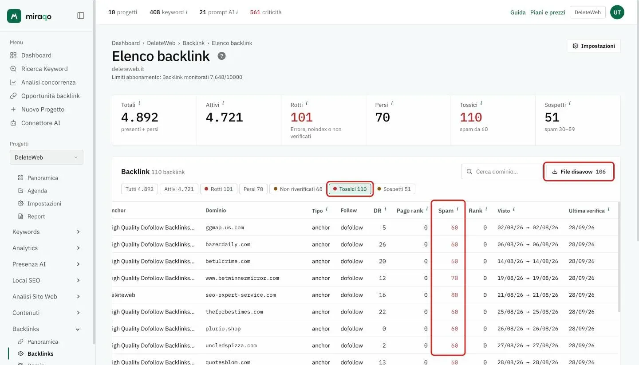This screenshot has height=365, width=639.
Task: Click the info icon beside the Spam column
Action: (x=458, y=209)
